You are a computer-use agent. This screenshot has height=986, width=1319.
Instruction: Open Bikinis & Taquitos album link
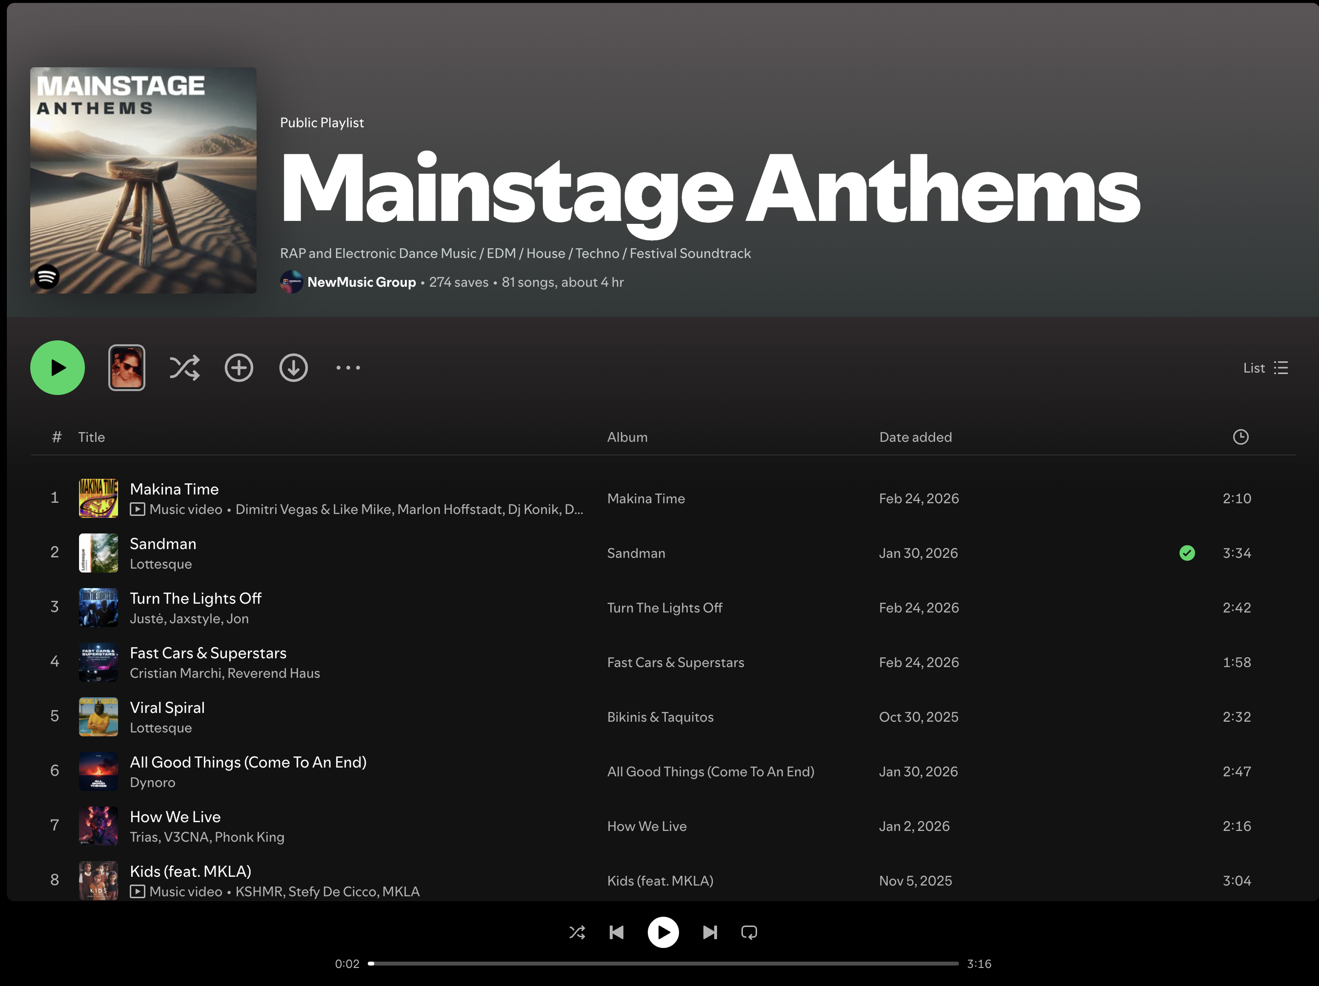tap(660, 717)
